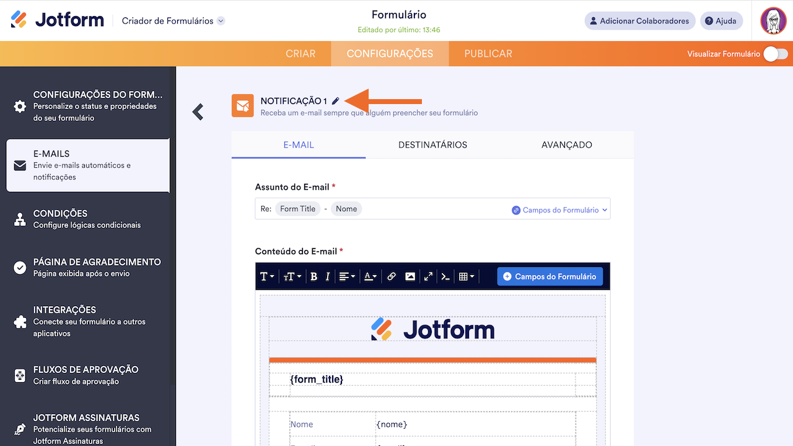Click the insert link icon
This screenshot has height=446, width=793.
392,277
